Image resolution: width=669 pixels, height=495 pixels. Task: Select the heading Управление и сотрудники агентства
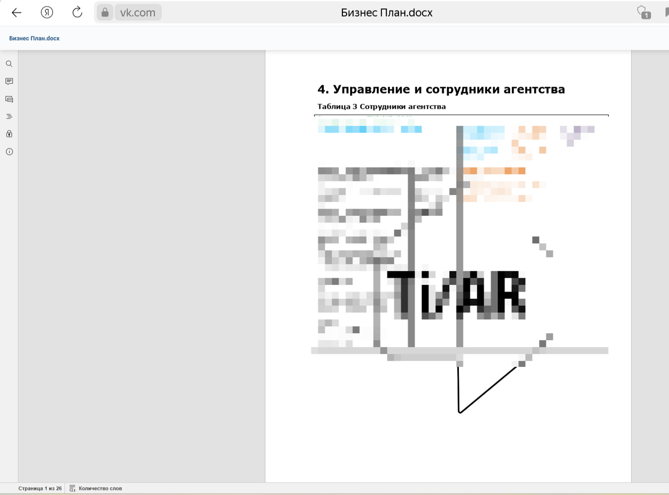coord(440,89)
